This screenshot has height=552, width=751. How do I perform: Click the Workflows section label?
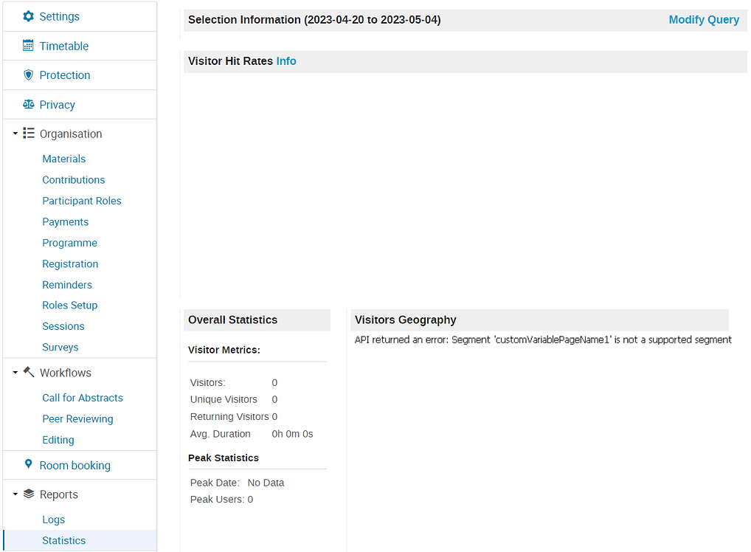coord(65,373)
